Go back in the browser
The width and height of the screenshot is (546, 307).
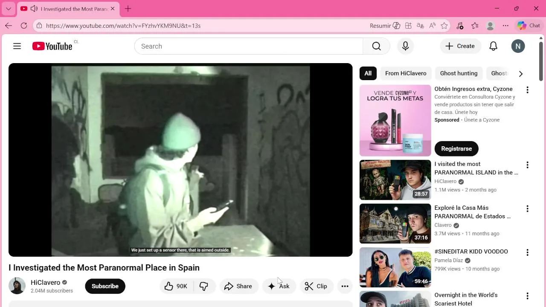(x=9, y=26)
